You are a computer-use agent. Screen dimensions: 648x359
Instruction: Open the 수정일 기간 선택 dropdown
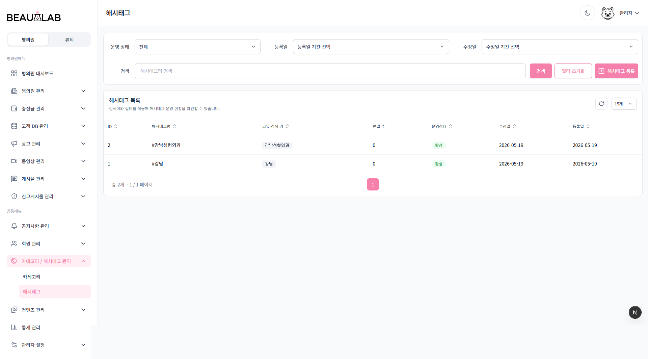560,47
